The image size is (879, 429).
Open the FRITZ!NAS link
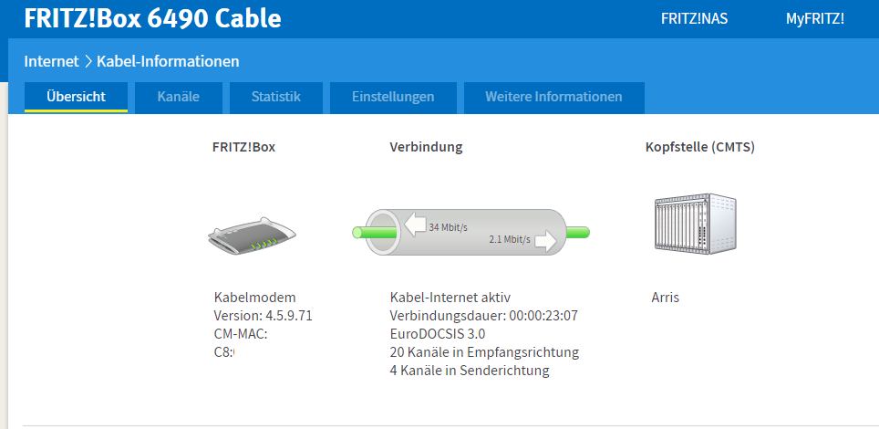click(694, 18)
